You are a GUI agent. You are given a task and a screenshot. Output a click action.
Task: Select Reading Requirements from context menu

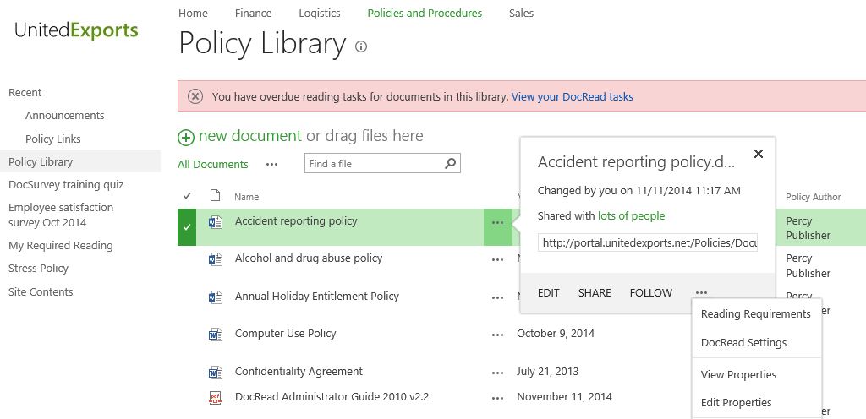click(x=755, y=313)
